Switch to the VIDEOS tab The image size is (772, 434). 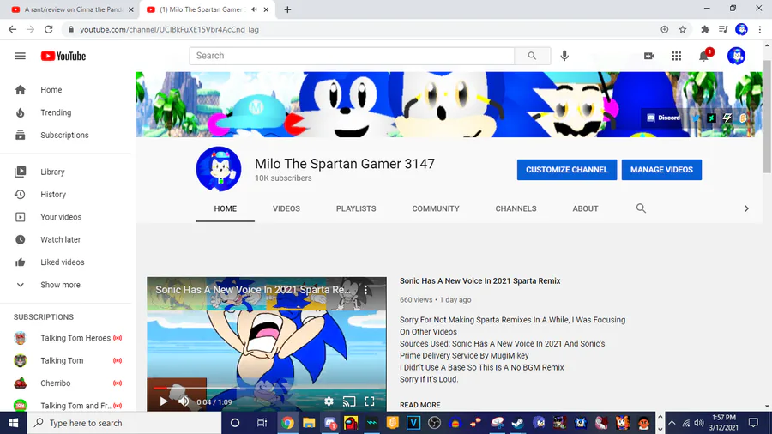pos(286,208)
